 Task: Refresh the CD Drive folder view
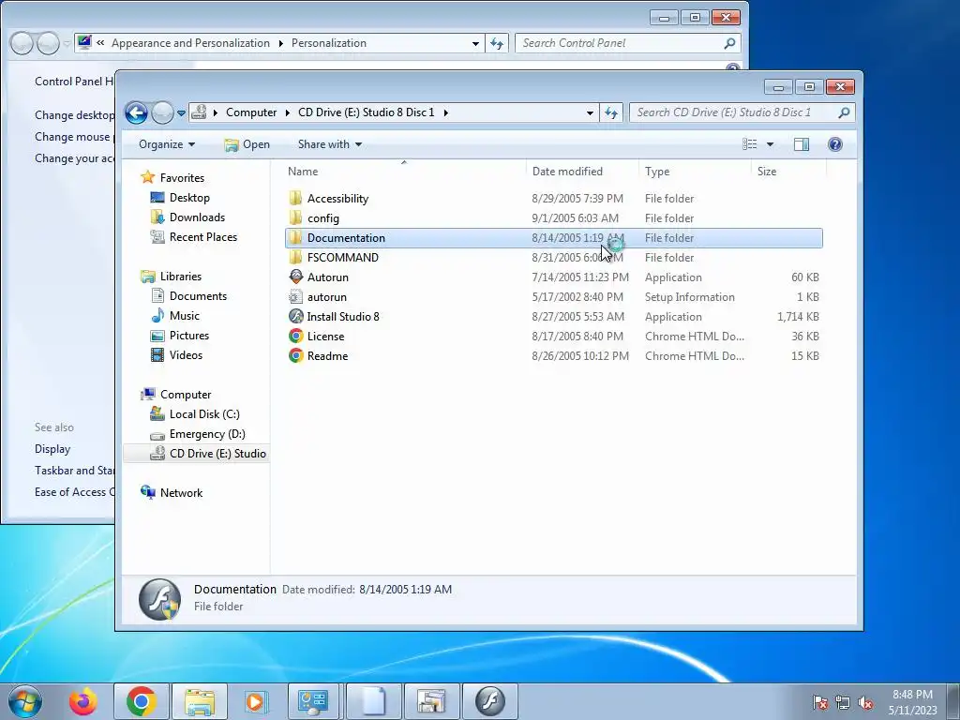click(x=611, y=112)
